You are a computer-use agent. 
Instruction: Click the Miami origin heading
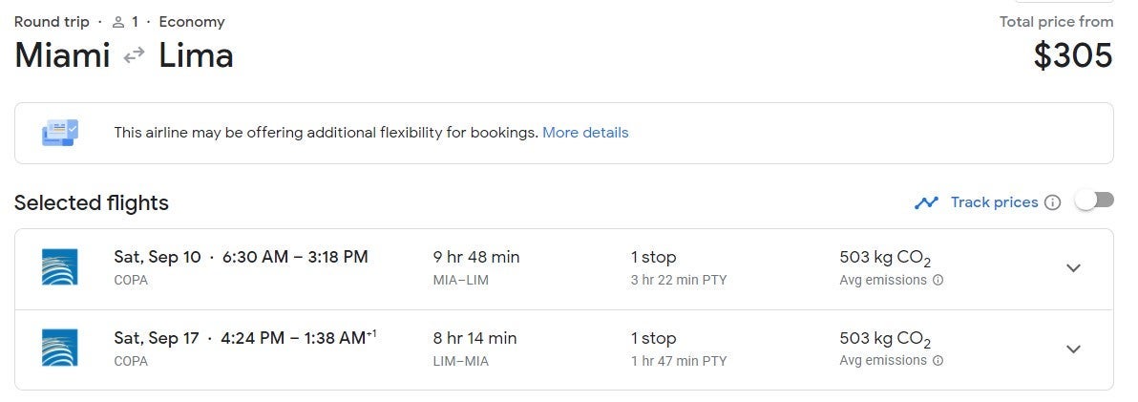(x=62, y=56)
